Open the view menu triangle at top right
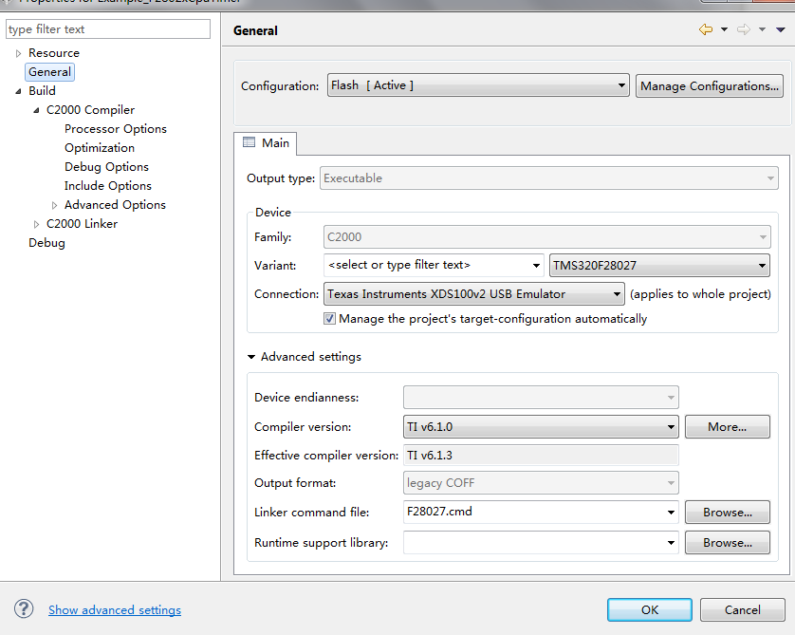795x635 pixels. click(x=781, y=30)
